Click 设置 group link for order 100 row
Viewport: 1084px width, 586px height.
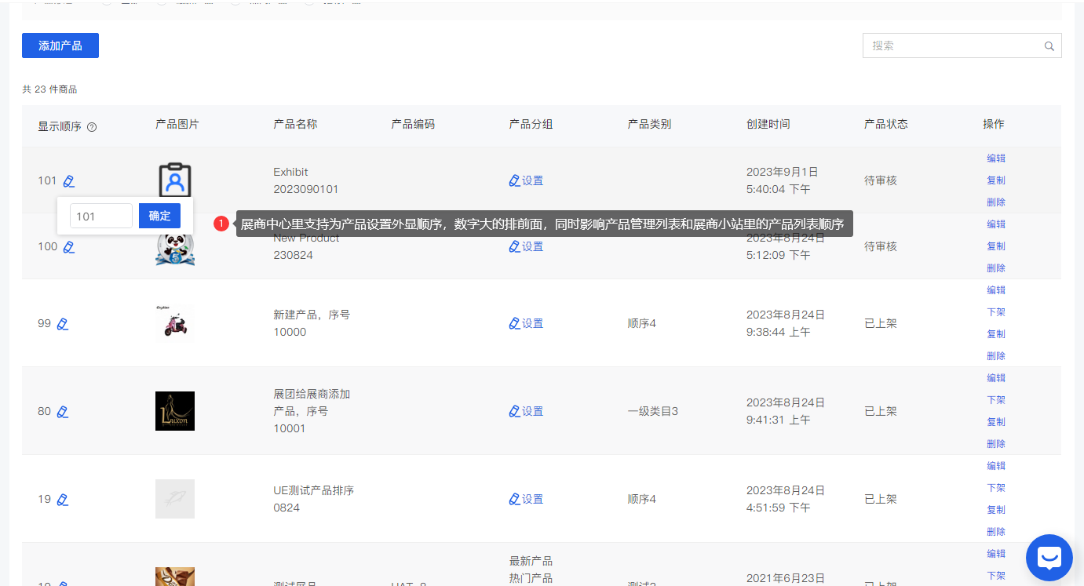(526, 246)
